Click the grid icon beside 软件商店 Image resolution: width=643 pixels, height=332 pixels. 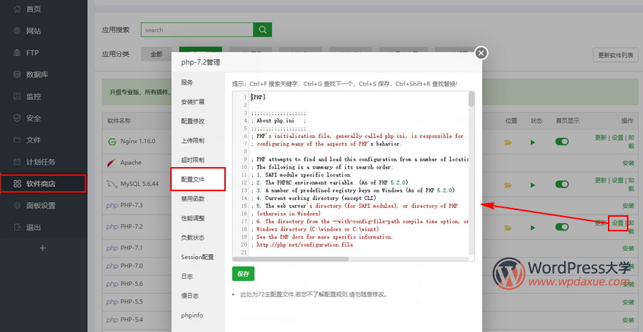click(x=17, y=184)
